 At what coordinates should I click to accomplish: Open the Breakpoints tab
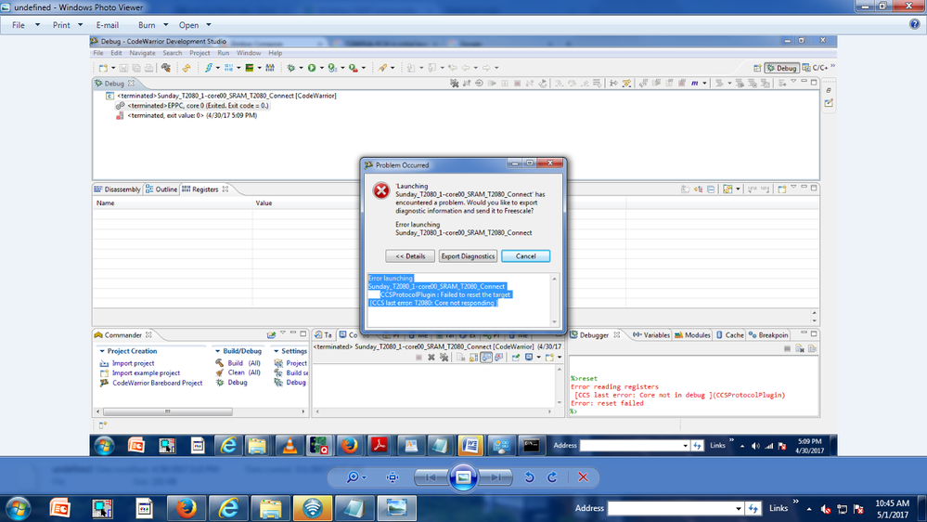click(768, 335)
